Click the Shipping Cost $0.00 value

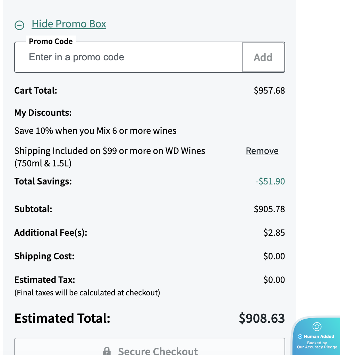pyautogui.click(x=274, y=256)
